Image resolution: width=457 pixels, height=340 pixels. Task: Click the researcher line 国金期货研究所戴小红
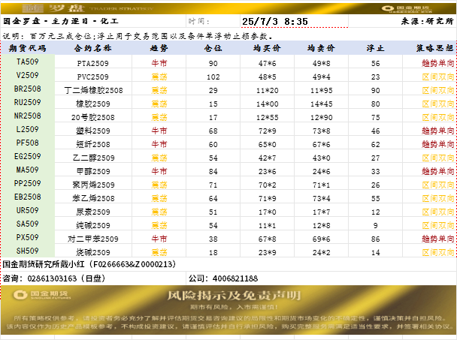click(89, 264)
